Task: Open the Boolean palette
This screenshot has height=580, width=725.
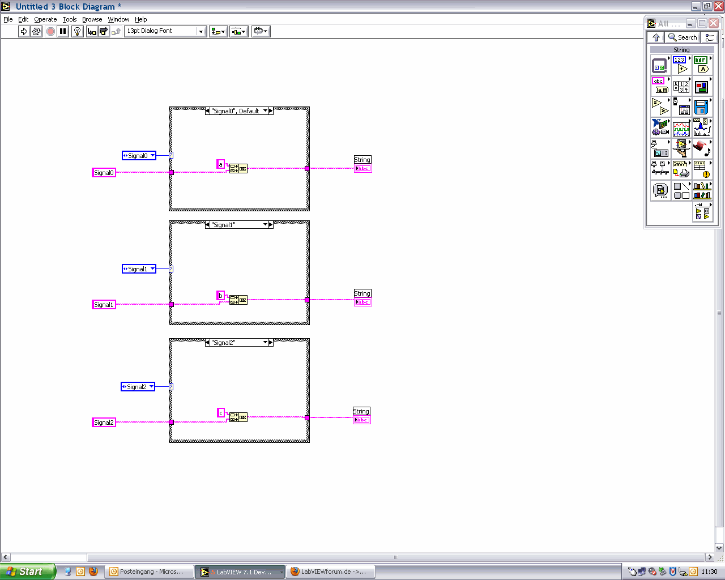Action: [702, 65]
